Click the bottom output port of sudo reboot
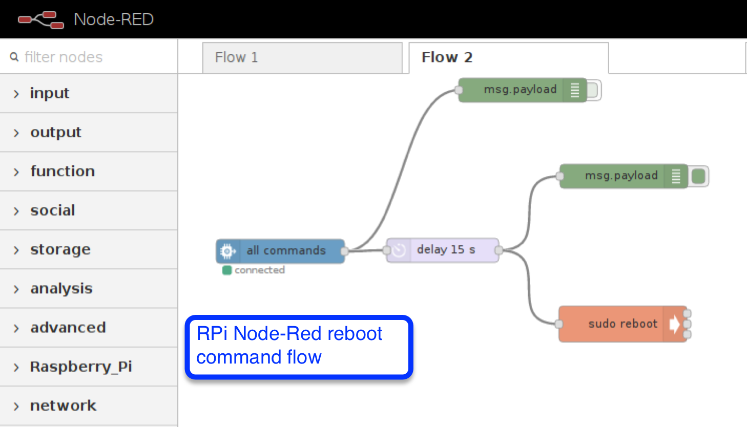 688,334
